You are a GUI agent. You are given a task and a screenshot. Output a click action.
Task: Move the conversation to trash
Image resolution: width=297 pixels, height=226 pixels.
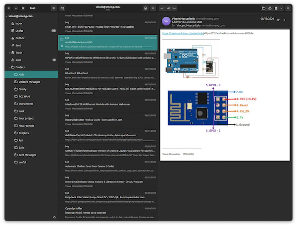pyautogui.click(x=276, y=8)
